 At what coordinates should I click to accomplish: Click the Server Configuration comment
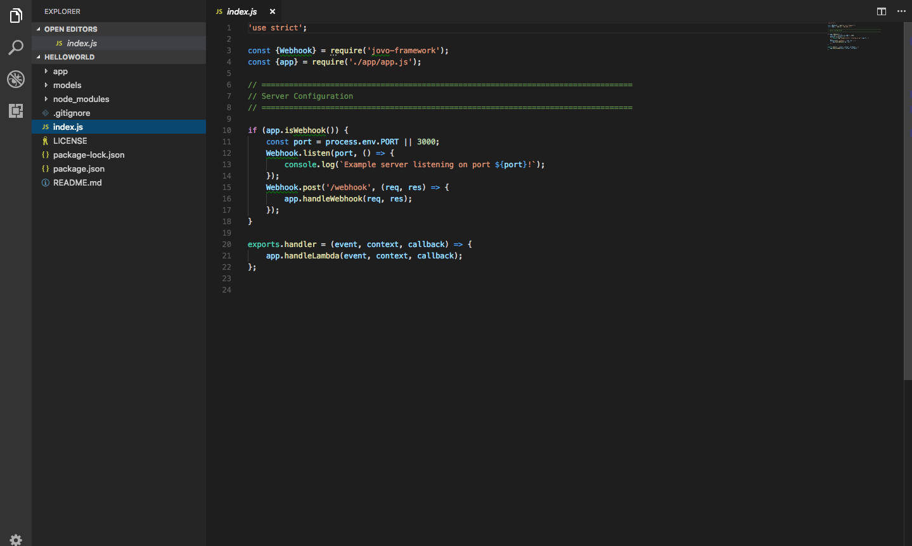pos(300,96)
